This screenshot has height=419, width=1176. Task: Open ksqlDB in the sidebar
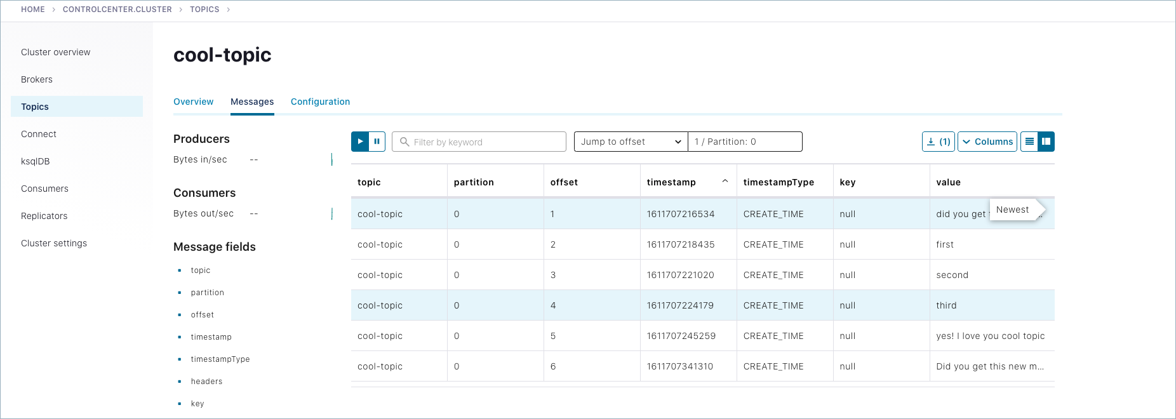(36, 161)
